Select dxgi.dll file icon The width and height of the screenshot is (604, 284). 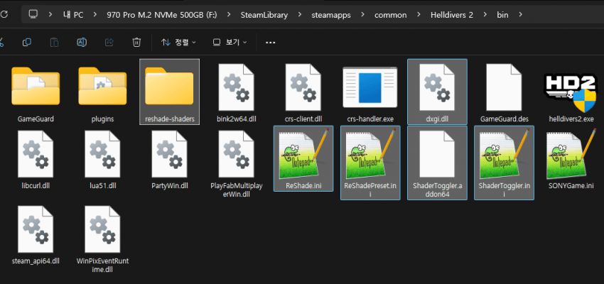pos(437,87)
